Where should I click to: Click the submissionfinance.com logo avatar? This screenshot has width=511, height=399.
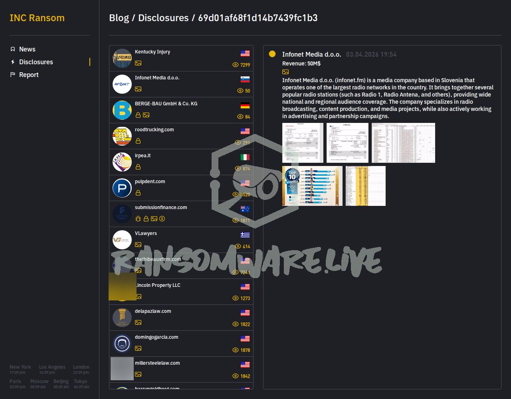point(122,214)
